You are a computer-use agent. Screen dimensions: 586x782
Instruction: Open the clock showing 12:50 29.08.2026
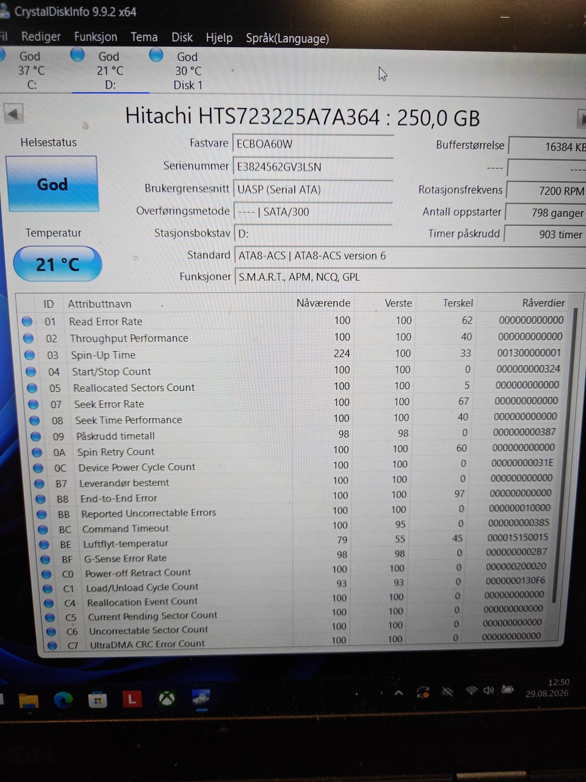[547, 687]
